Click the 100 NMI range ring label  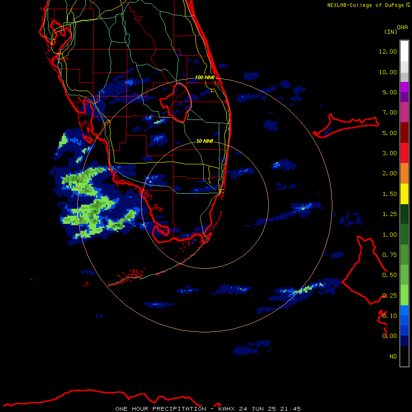(x=205, y=77)
